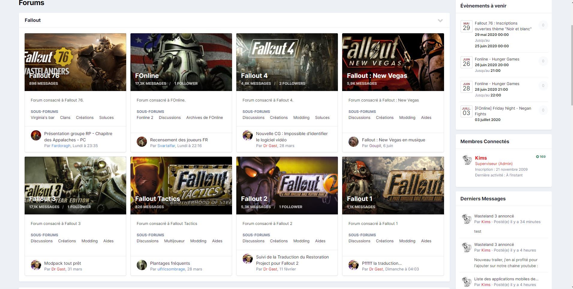
Task: Open Clans sub-forum of Fallout 76
Action: point(65,118)
